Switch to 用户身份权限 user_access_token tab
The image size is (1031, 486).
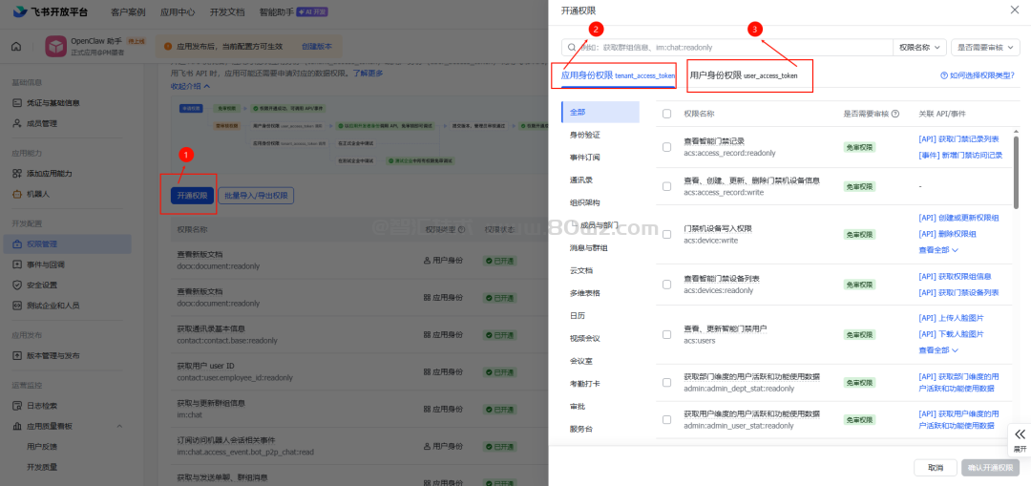tap(744, 74)
